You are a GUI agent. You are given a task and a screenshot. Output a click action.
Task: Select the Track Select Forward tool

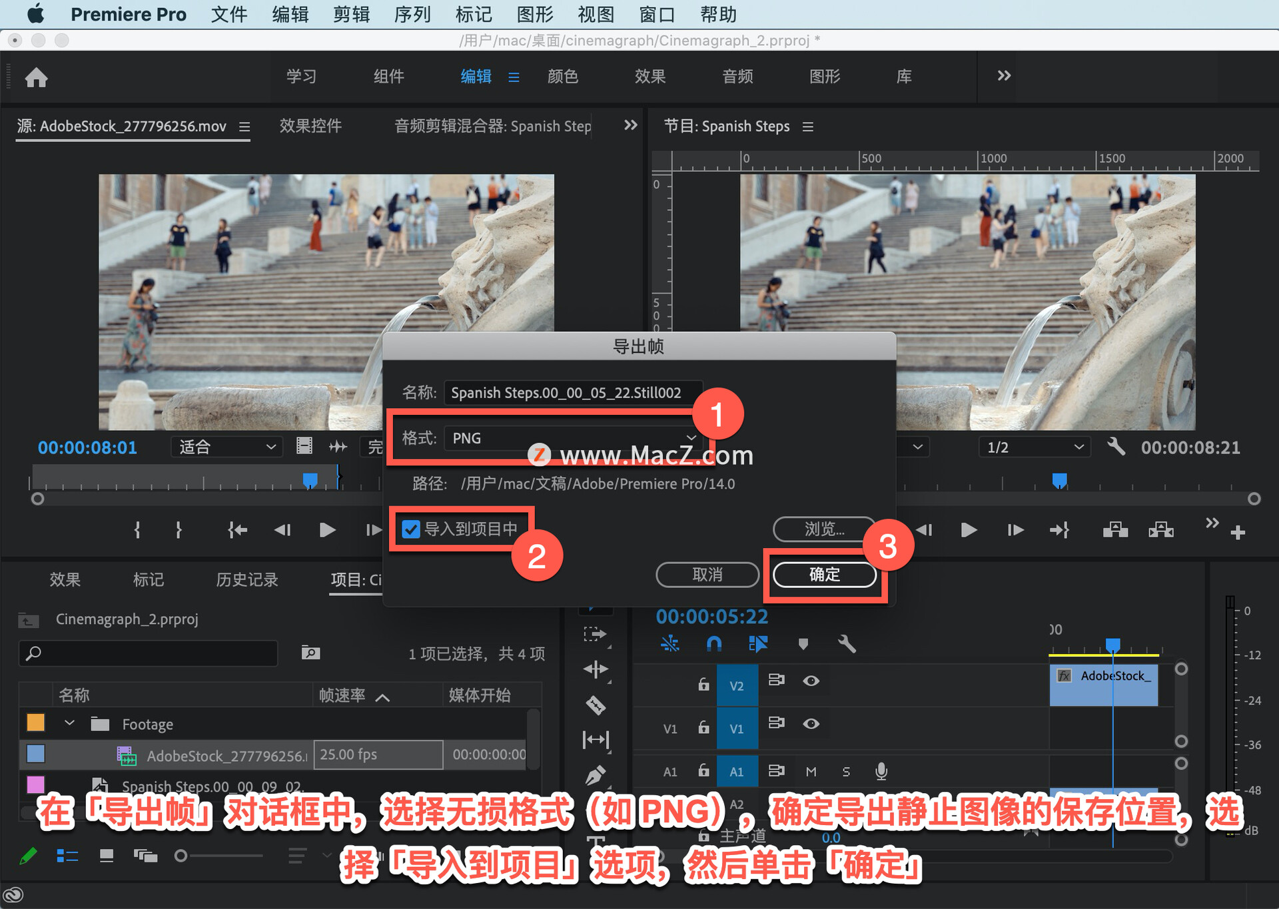594,634
